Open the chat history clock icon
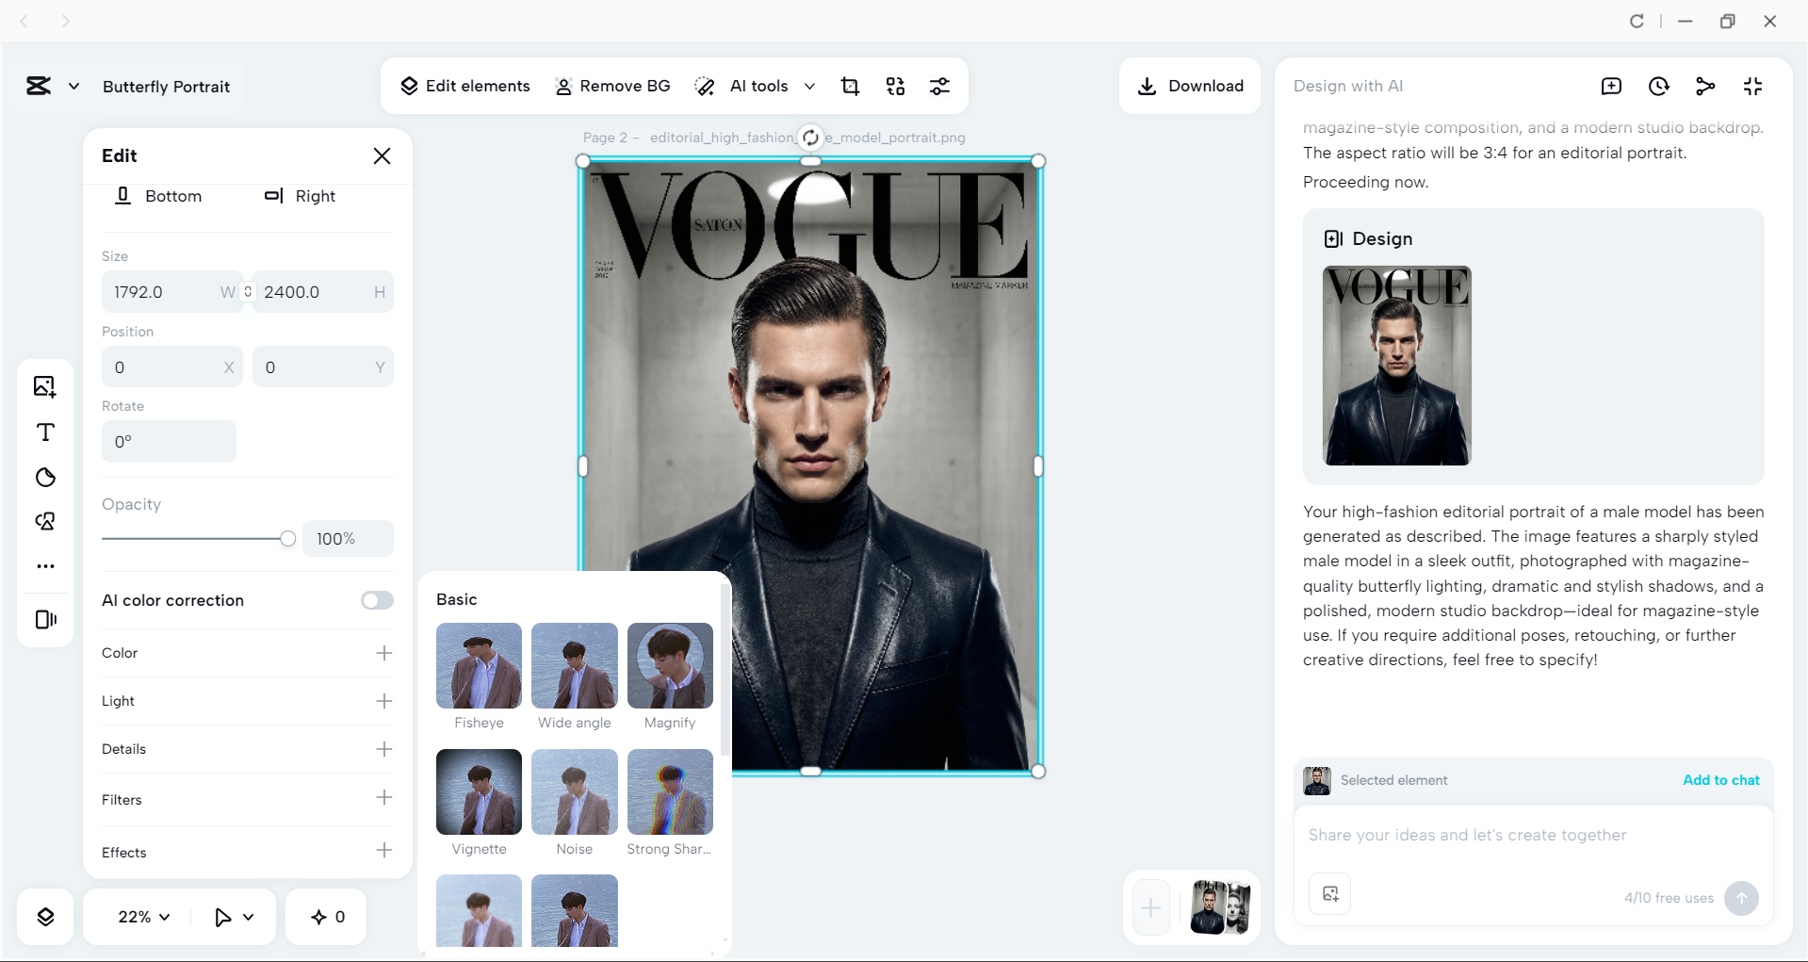 pyautogui.click(x=1658, y=87)
